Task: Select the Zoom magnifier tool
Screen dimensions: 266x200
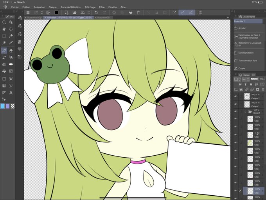Action: click(x=4, y=22)
